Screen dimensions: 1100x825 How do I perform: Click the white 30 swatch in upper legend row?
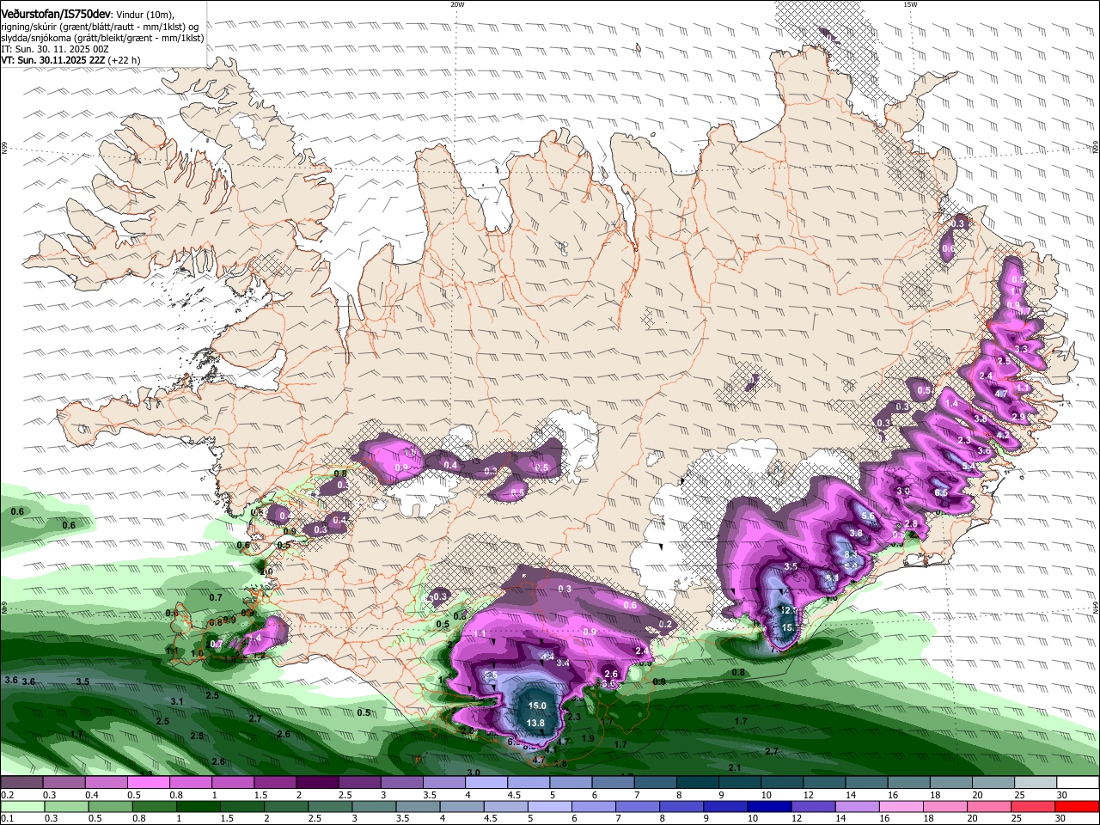(x=1078, y=783)
